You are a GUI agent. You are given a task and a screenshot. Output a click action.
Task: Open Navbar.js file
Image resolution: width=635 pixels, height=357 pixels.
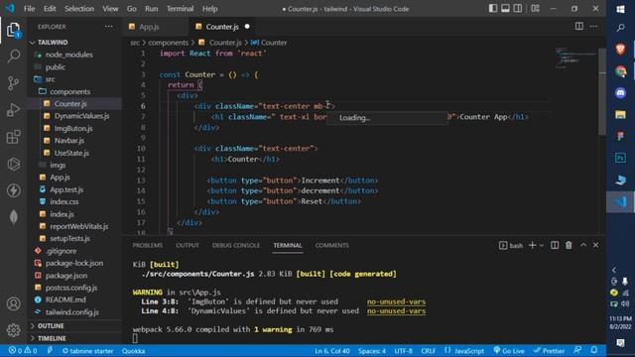coord(69,141)
